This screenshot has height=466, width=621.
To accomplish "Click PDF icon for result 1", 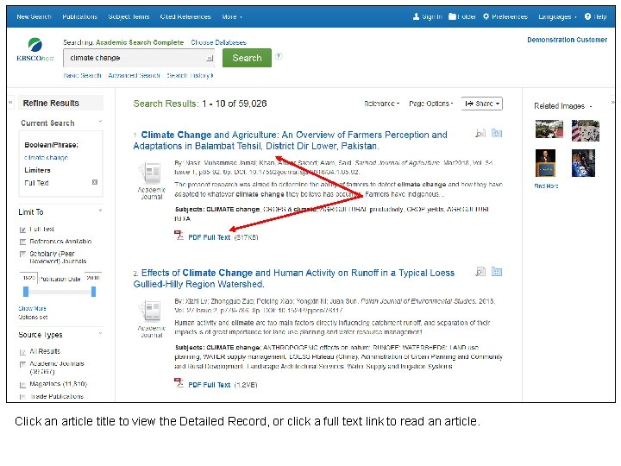I will coord(179,236).
